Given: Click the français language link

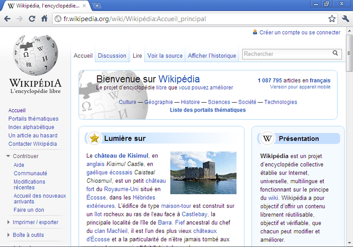Looking at the screenshot, I should (320, 80).
